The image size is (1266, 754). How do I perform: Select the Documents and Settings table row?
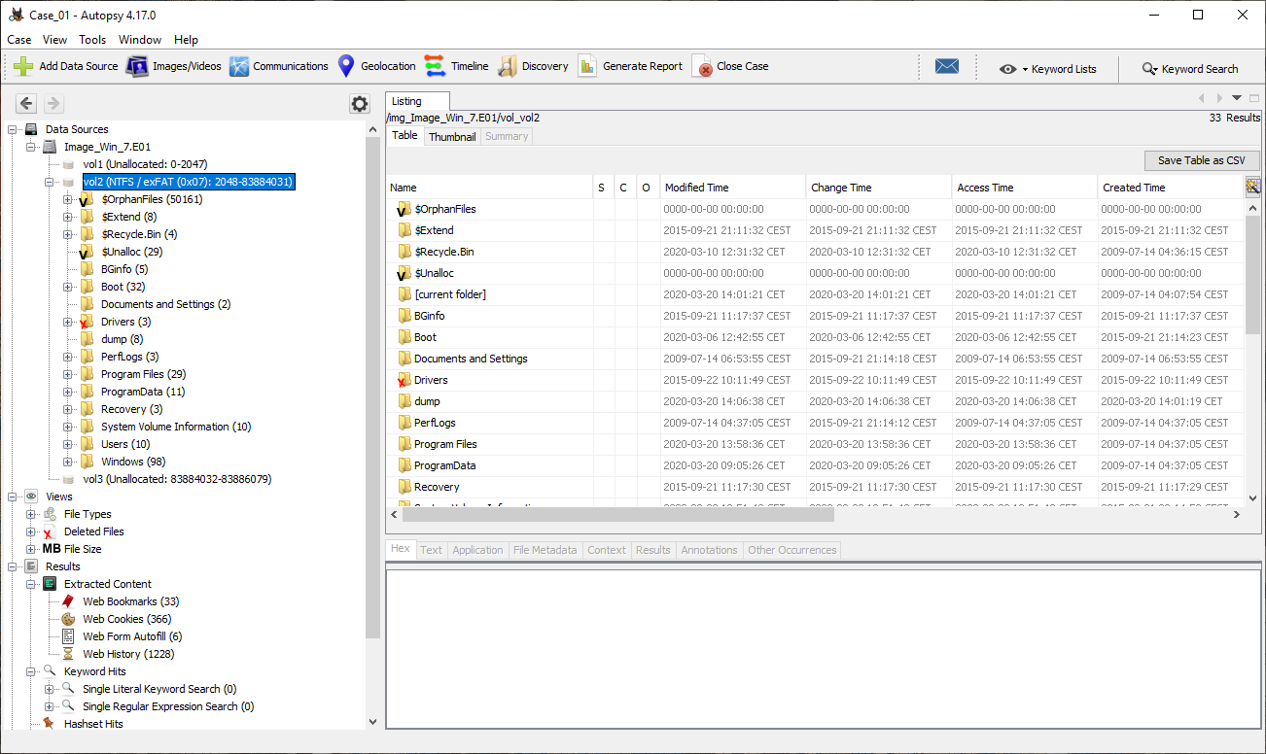(815, 359)
